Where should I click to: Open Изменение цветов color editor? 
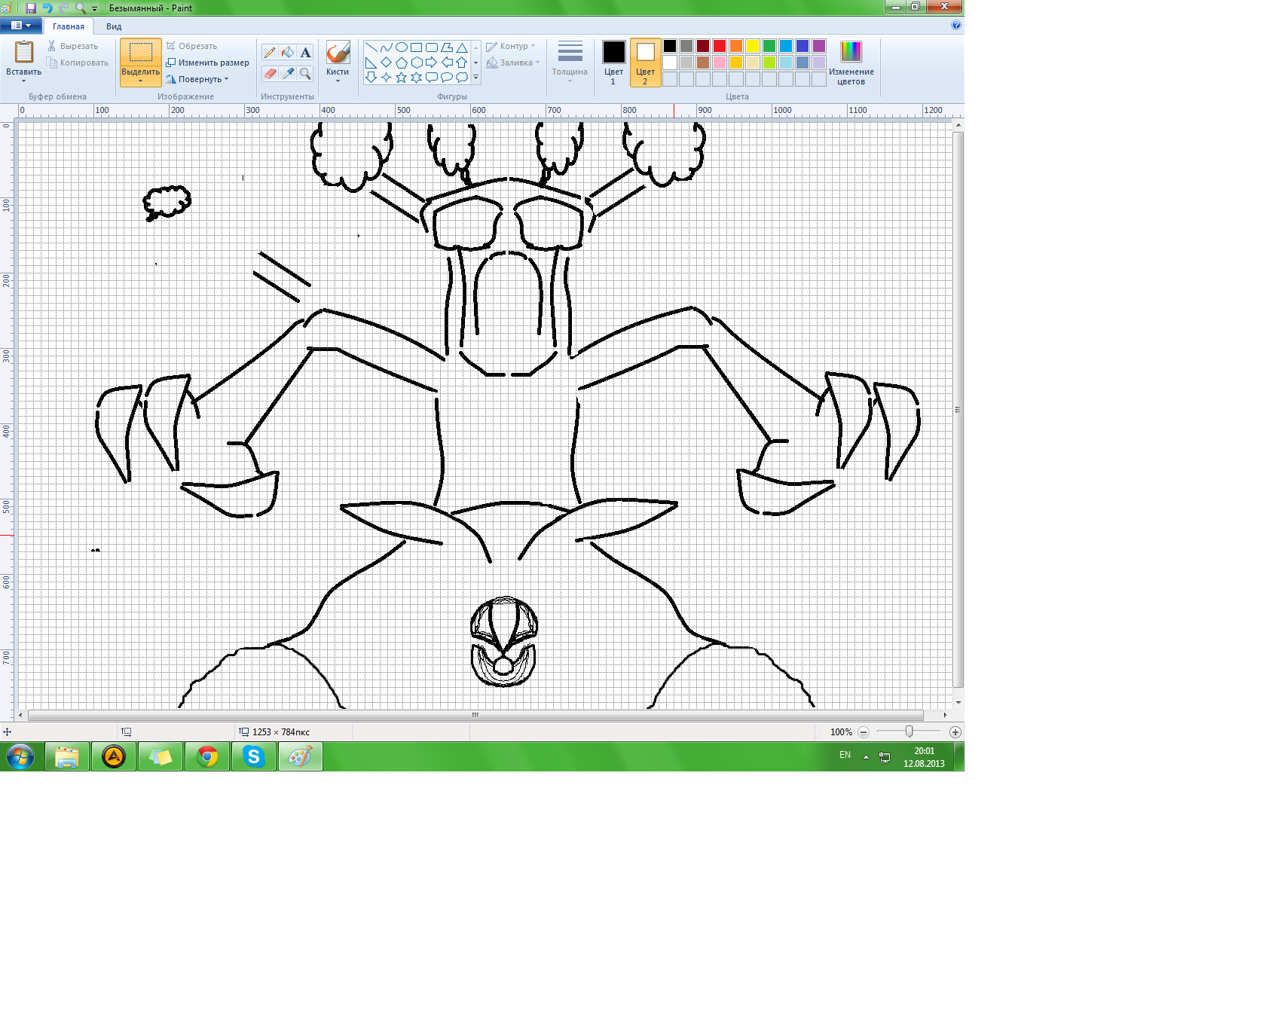tap(851, 63)
